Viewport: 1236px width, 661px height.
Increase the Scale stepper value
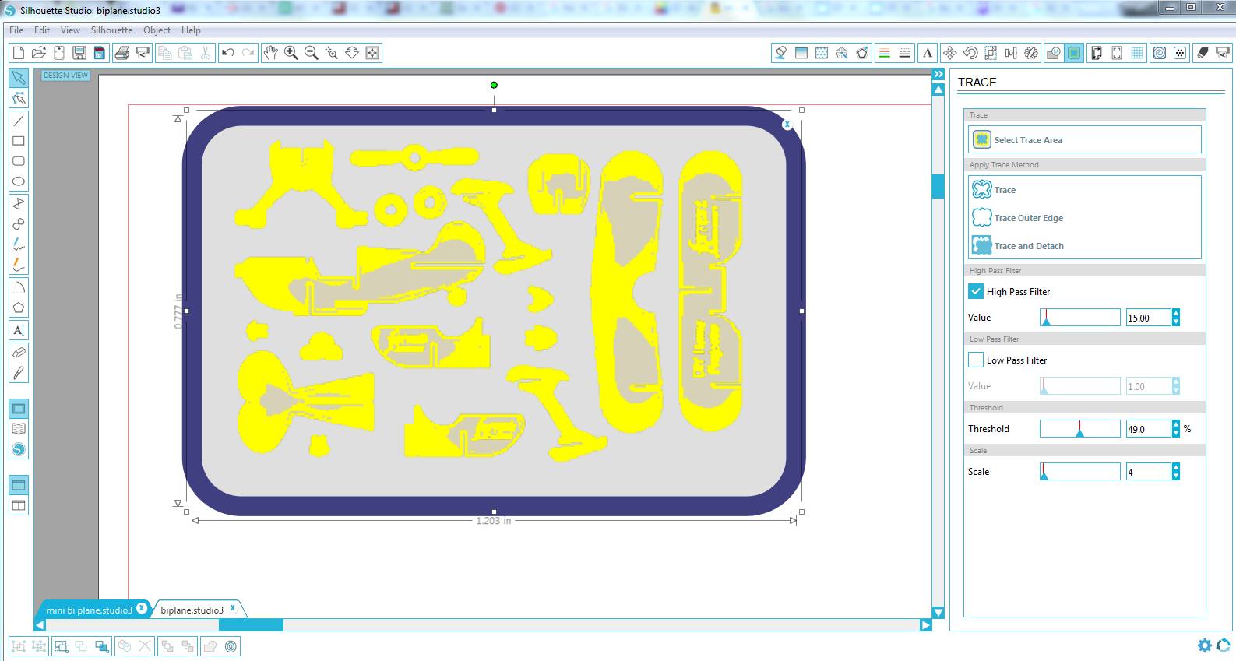pyautogui.click(x=1176, y=467)
